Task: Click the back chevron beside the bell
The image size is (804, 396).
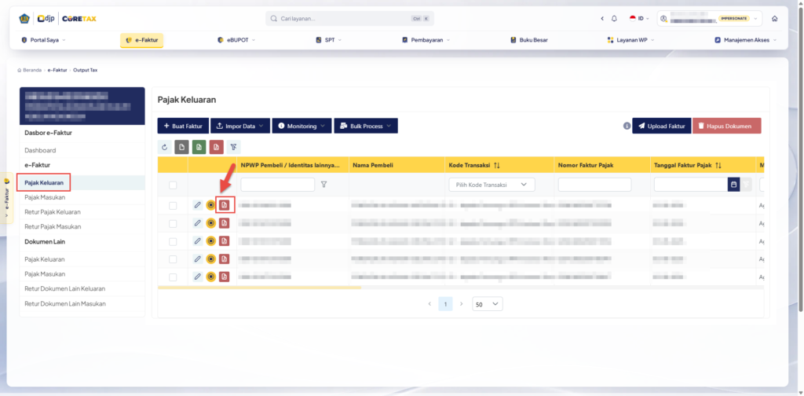Action: [x=602, y=19]
